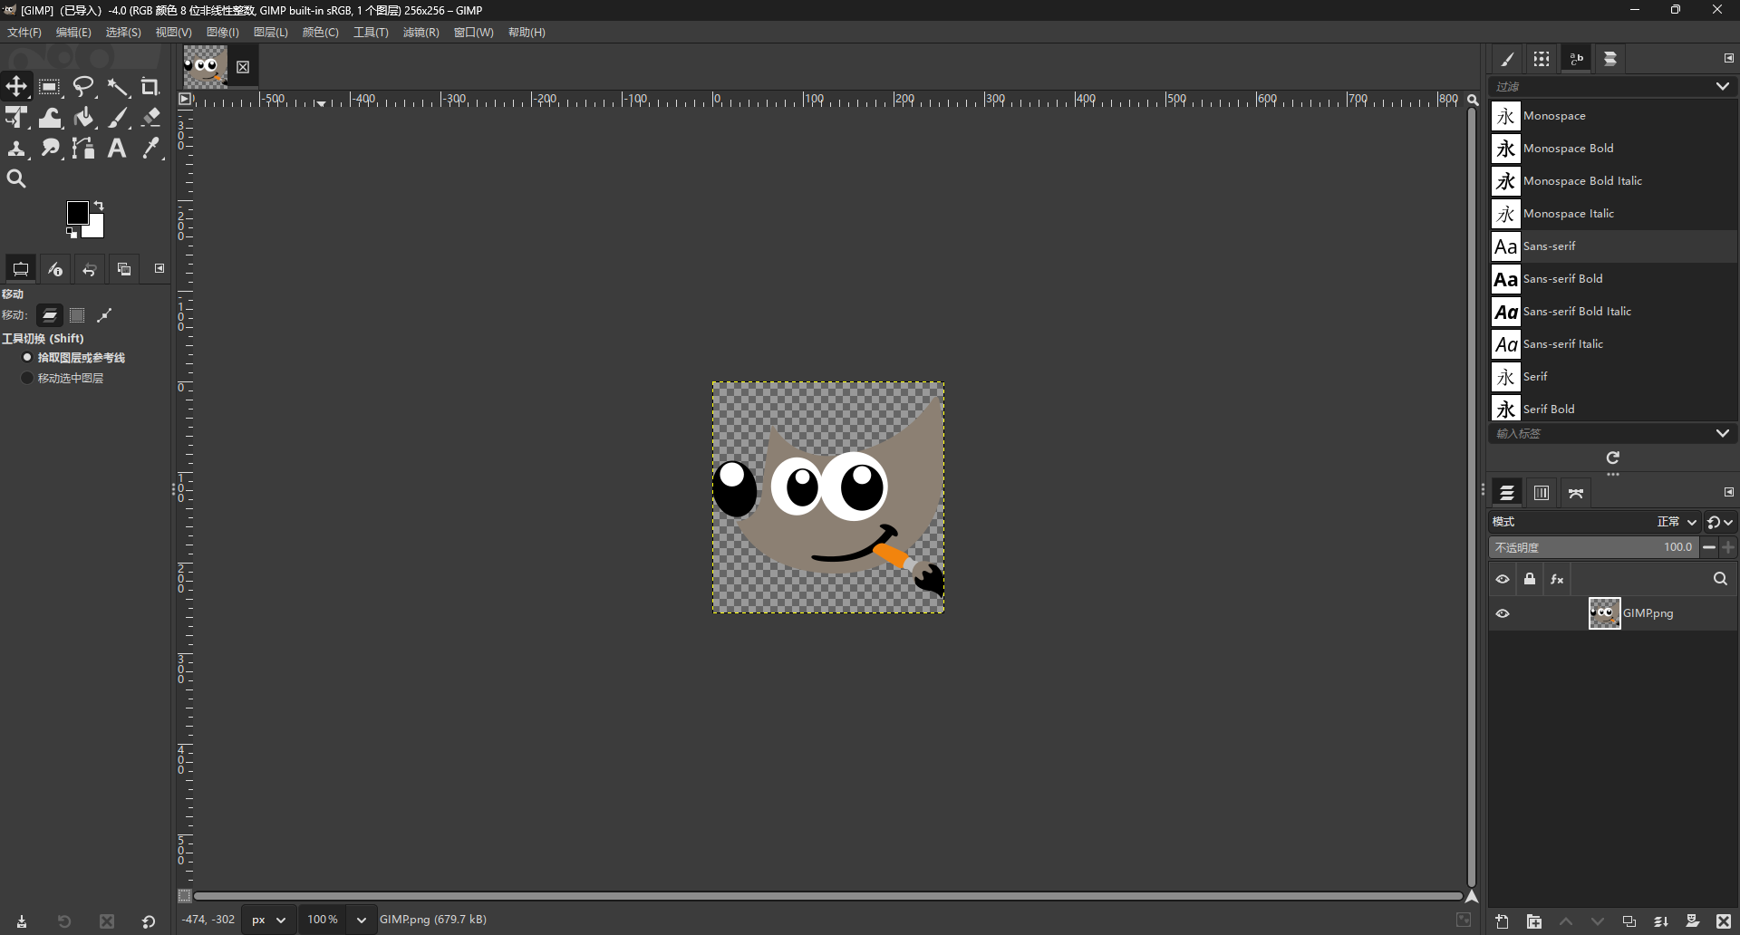Set Move mode to selection
1740x935 pixels.
tap(77, 315)
